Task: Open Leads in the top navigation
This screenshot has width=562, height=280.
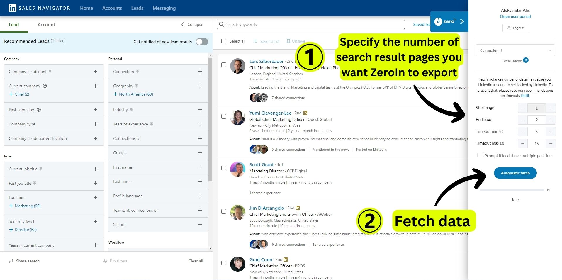Action: click(x=137, y=8)
